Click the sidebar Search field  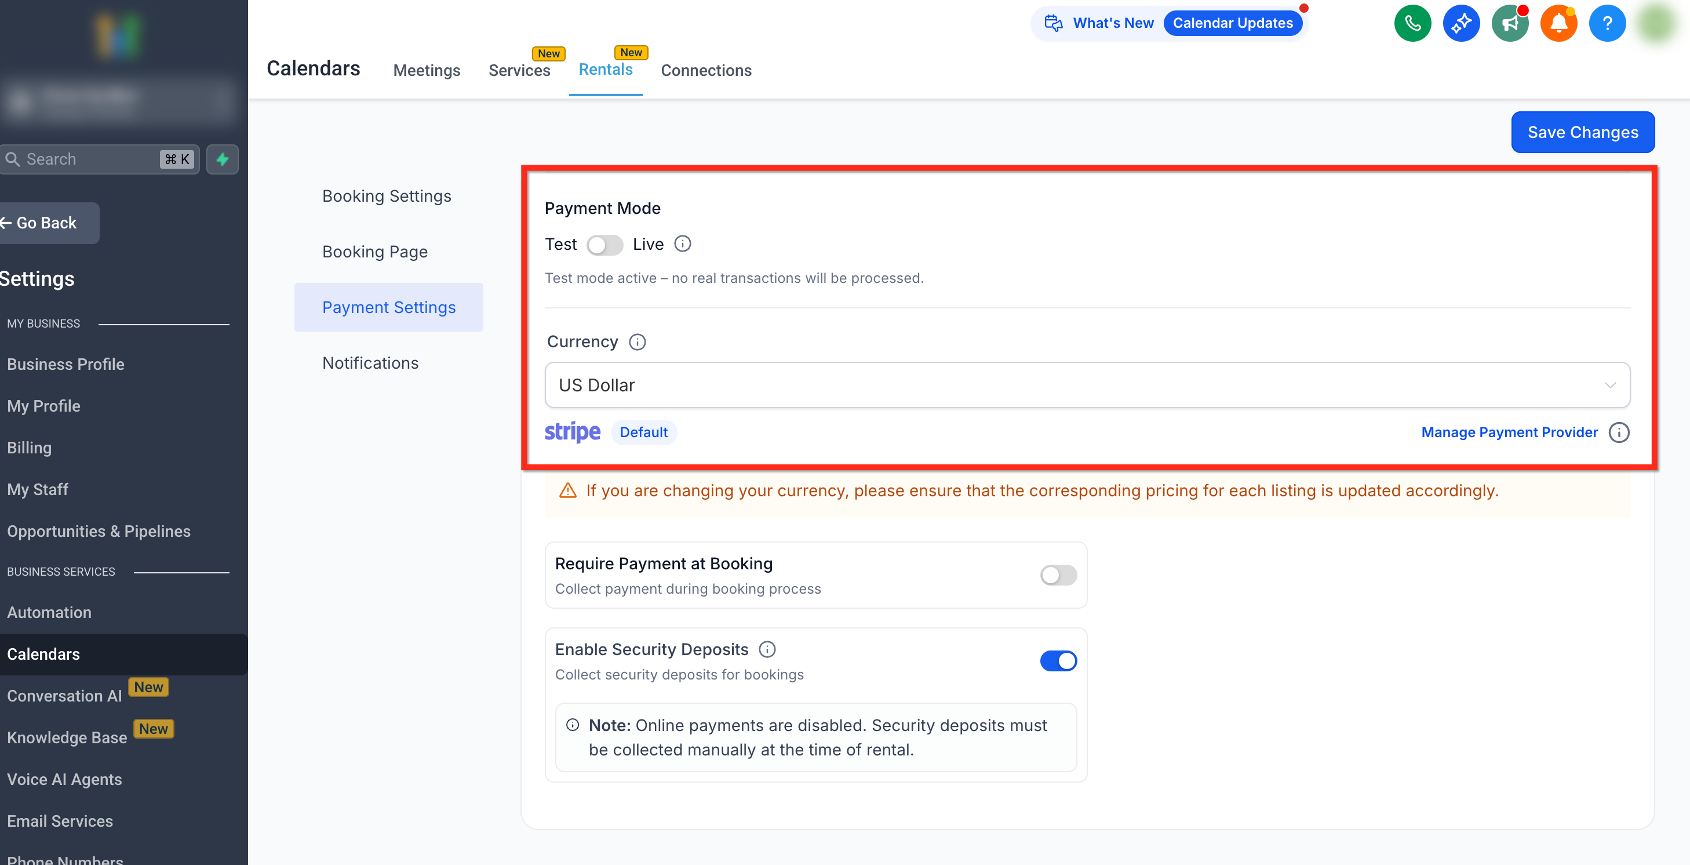(92, 159)
